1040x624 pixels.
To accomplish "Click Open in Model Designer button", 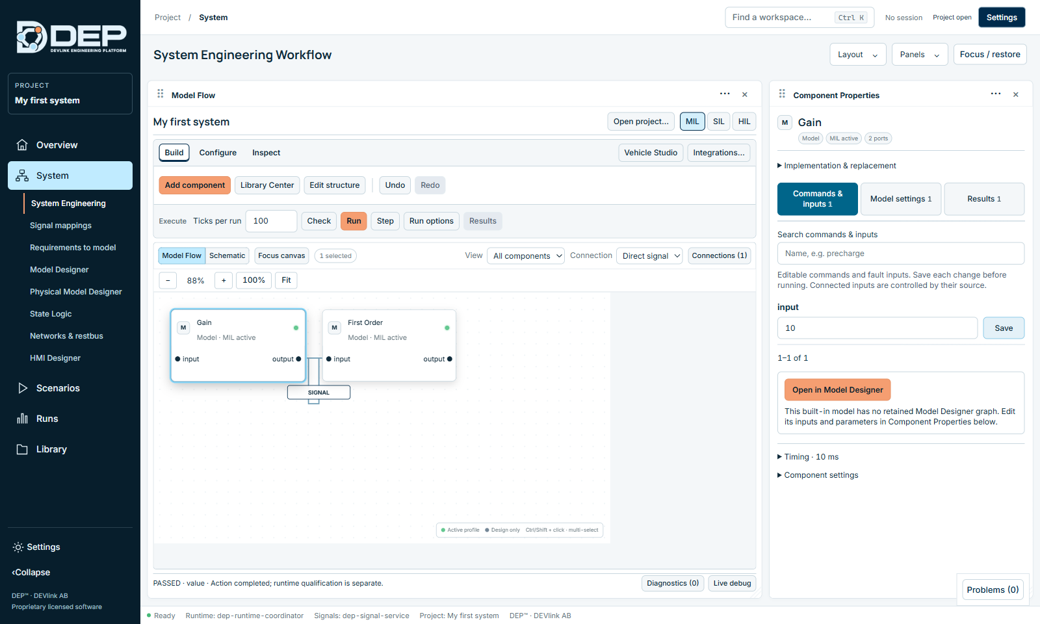I will (838, 390).
